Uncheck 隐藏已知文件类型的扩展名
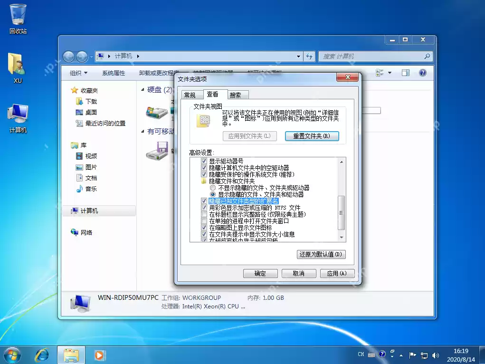 click(x=204, y=201)
